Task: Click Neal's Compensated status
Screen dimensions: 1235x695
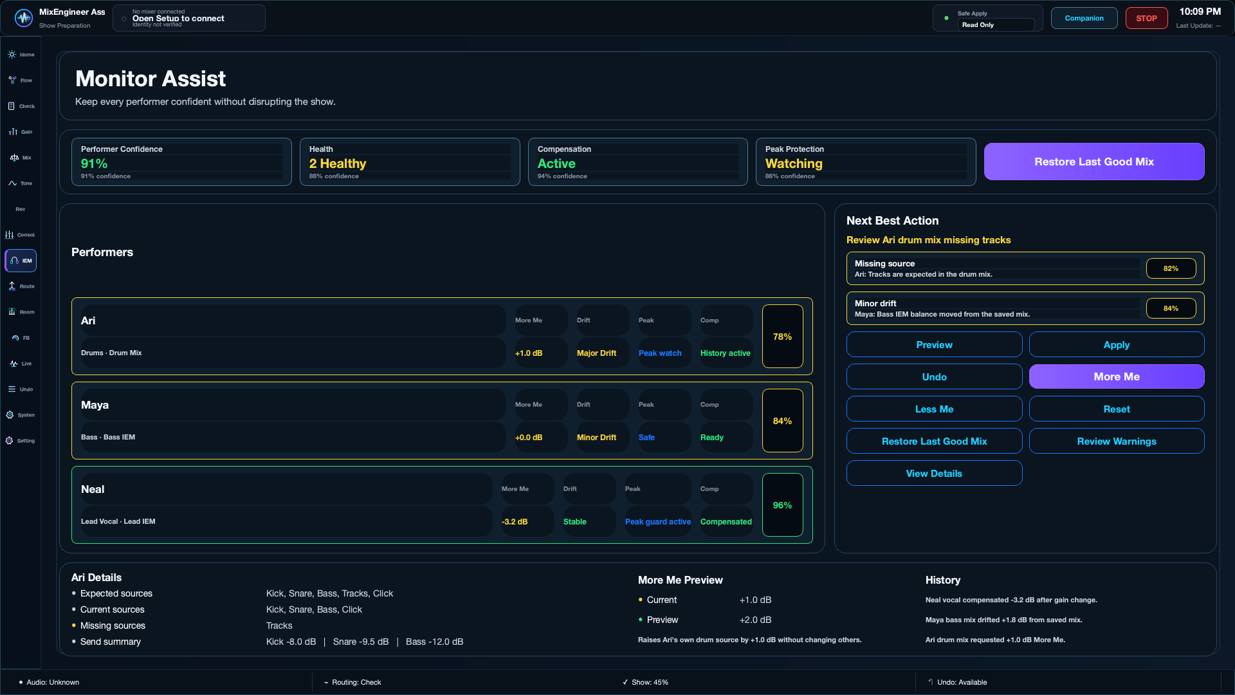Action: pos(726,522)
